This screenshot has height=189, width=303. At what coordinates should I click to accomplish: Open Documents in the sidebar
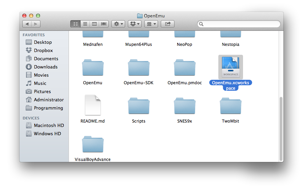(x=44, y=59)
